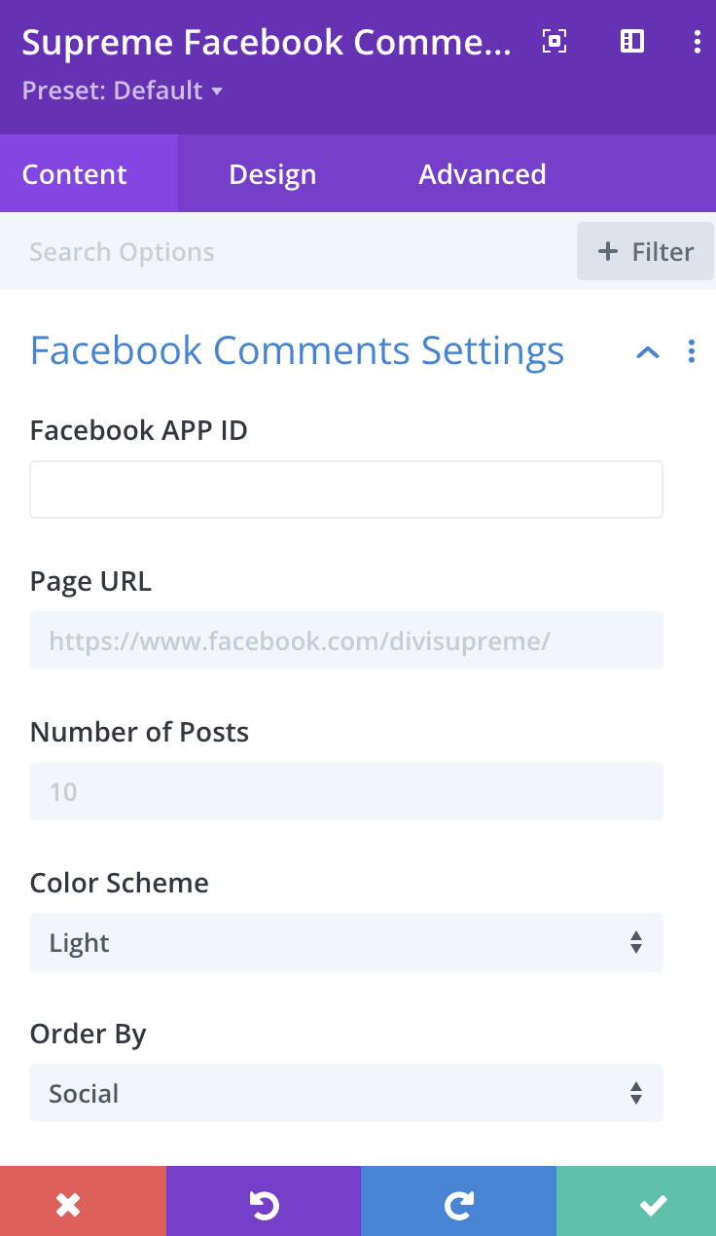Screen dimensions: 716x1236
Task: Select the Light color scheme option
Action: click(345, 942)
